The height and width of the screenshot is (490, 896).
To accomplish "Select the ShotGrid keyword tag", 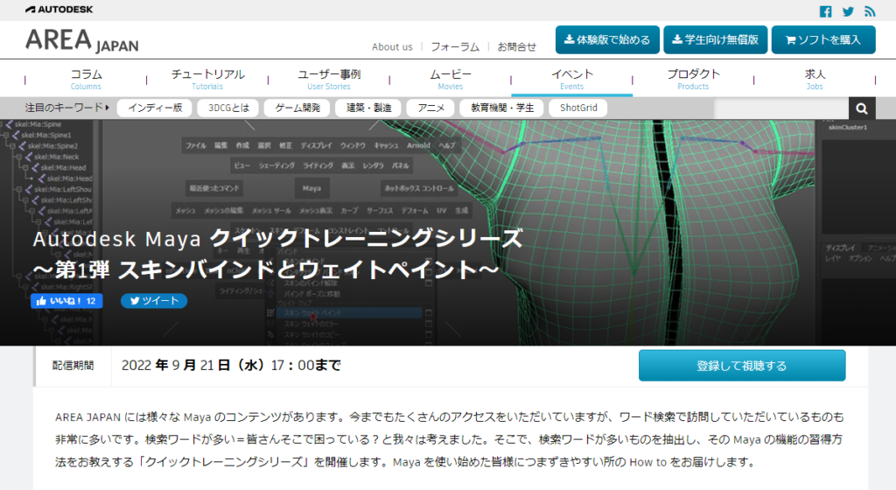I will click(578, 108).
